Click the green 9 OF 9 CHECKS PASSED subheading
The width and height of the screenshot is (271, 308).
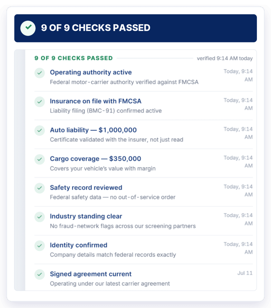tap(74, 58)
